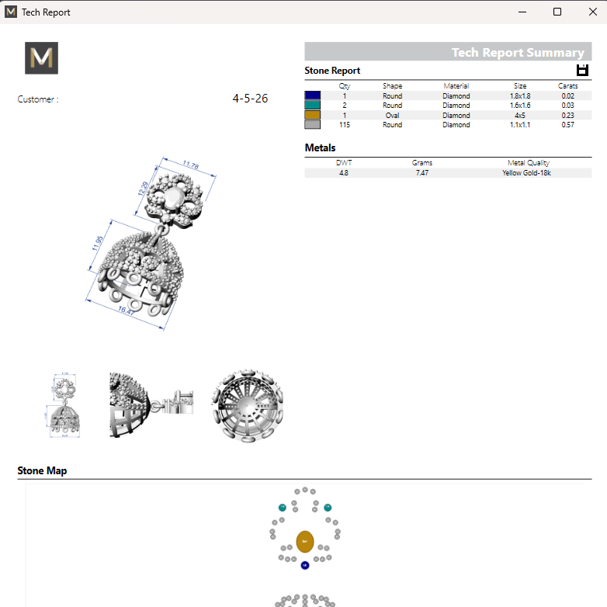Click the M logo in the report header
This screenshot has width=607, height=607.
click(41, 58)
